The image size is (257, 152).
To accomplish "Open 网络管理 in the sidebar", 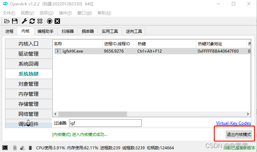I will tap(28, 114).
